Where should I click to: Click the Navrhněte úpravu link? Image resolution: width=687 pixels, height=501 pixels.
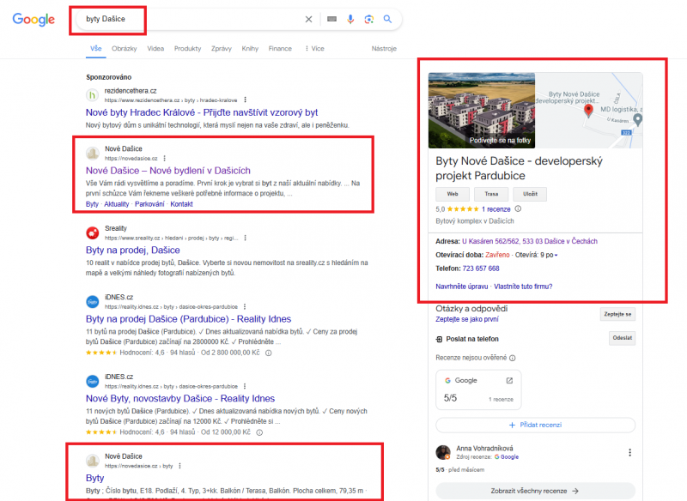coord(462,287)
